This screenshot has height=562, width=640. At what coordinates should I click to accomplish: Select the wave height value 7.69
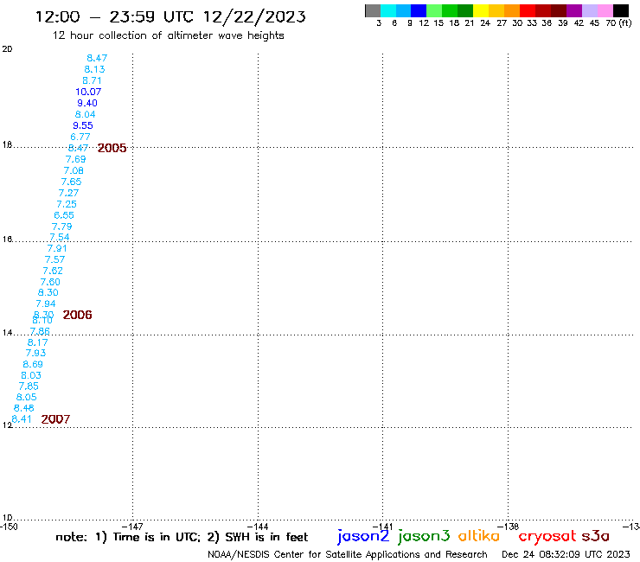[76, 160]
